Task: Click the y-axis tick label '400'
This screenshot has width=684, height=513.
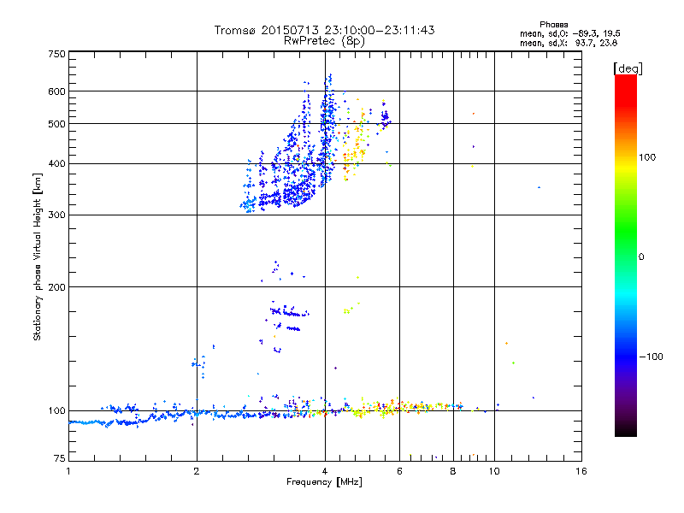Action: [56, 164]
